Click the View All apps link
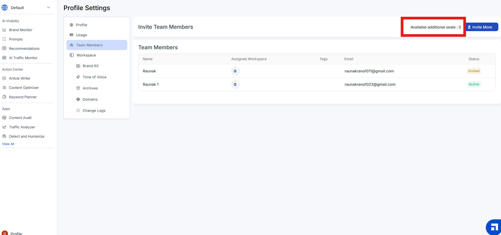This screenshot has height=235, width=501. [x=8, y=144]
